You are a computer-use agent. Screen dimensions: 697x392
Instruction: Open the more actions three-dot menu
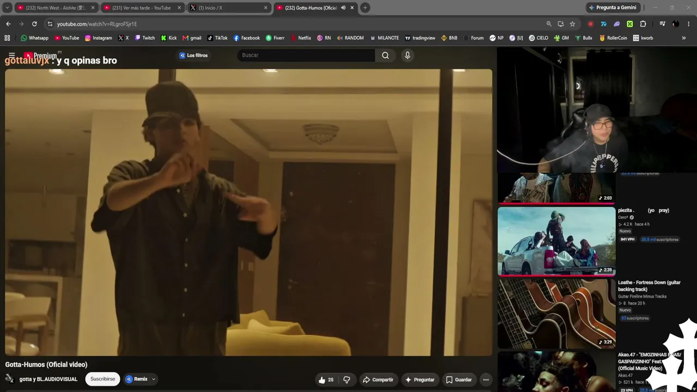pyautogui.click(x=486, y=379)
